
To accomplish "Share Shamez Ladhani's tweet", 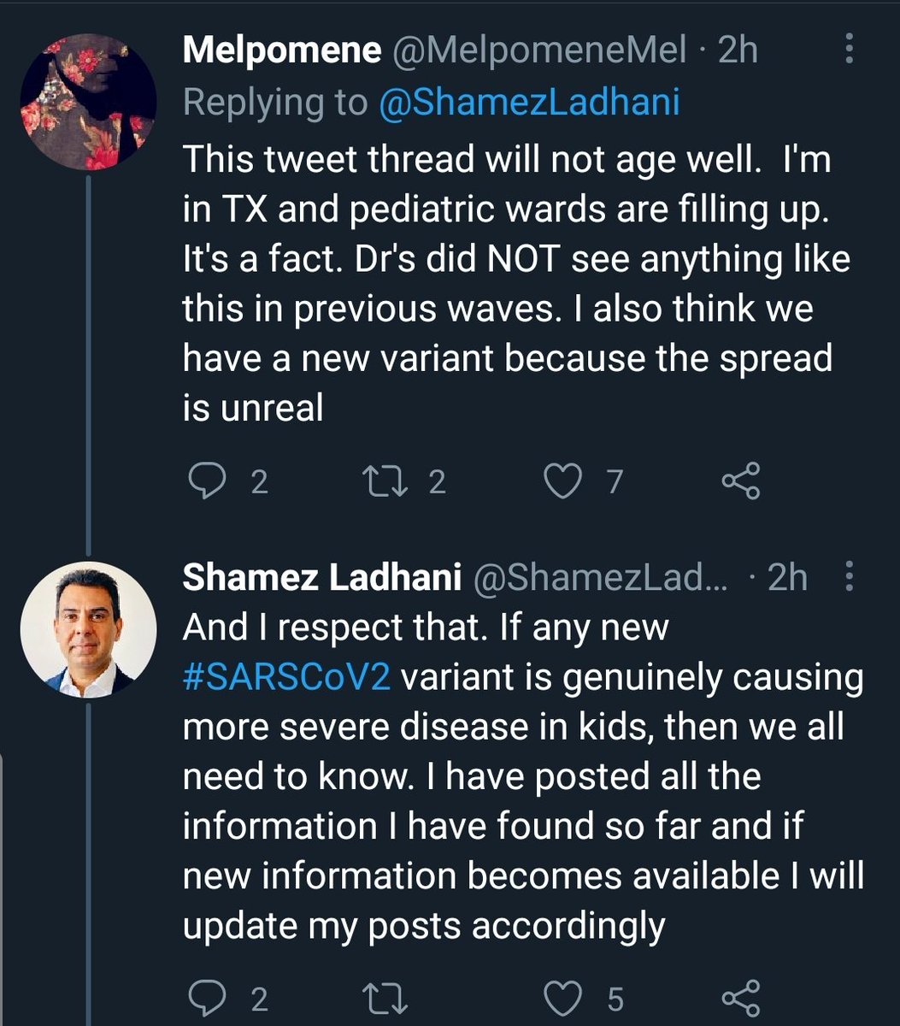I will [740, 998].
